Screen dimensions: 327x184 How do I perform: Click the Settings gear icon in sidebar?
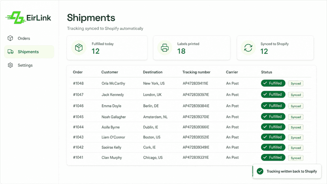click(x=10, y=65)
